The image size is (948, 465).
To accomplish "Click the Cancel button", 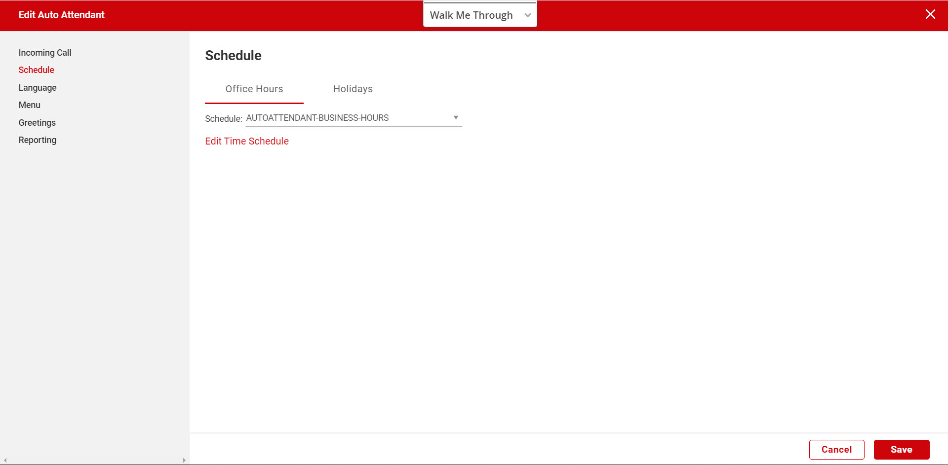I will coord(836,450).
